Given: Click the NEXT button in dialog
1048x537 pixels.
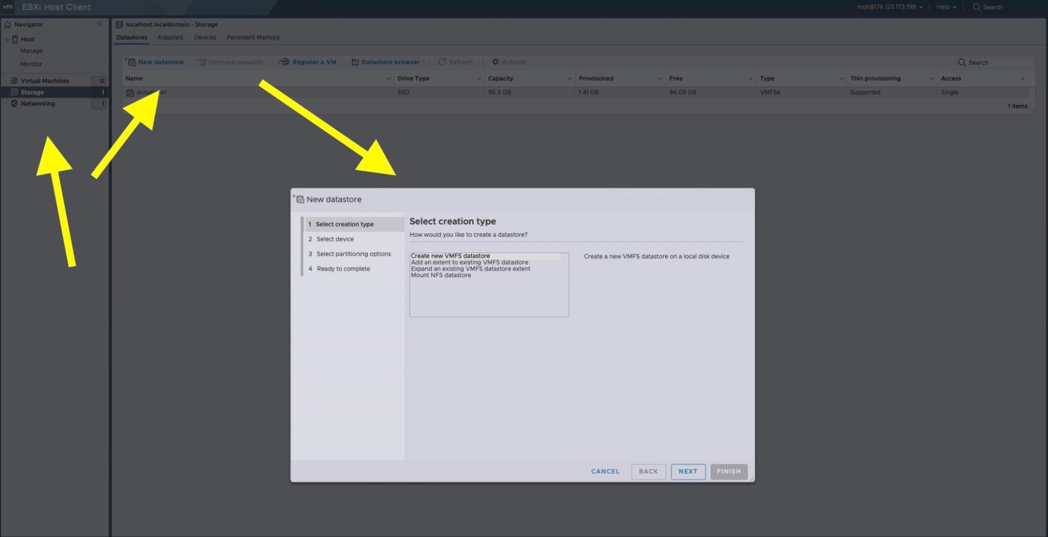Looking at the screenshot, I should point(688,472).
